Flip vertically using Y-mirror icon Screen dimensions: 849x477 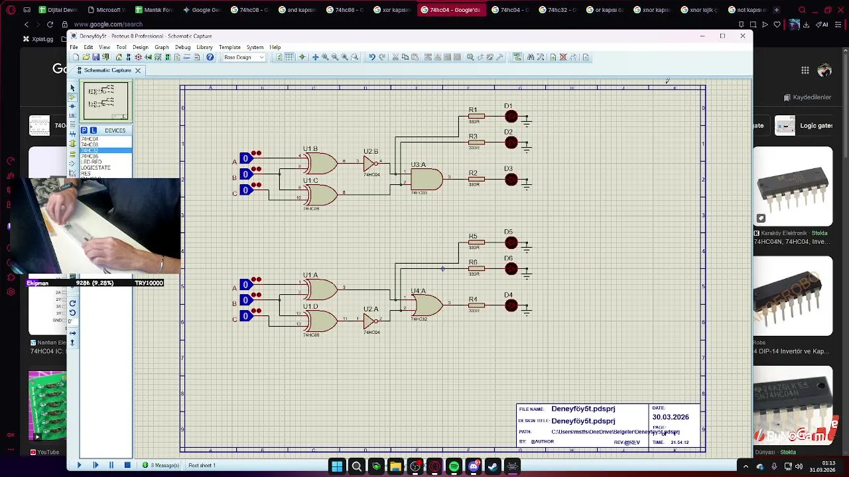tap(72, 343)
